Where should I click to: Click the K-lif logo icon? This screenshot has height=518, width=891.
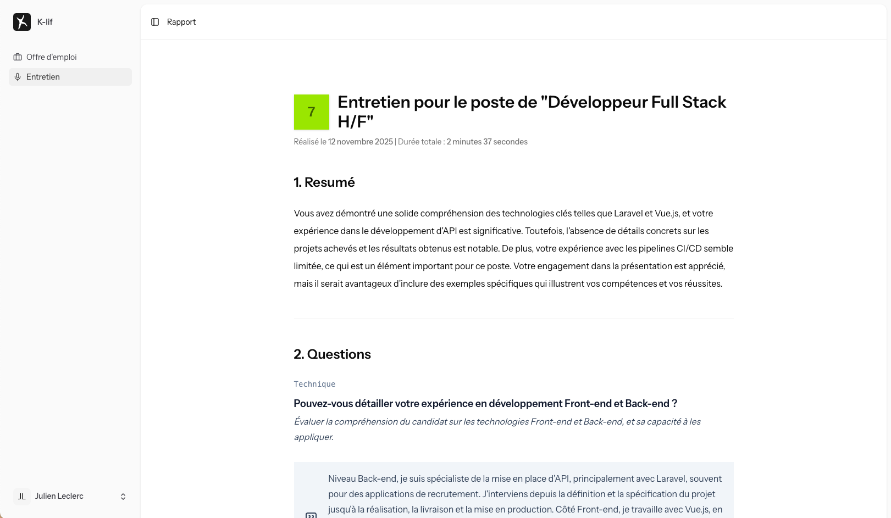(22, 22)
